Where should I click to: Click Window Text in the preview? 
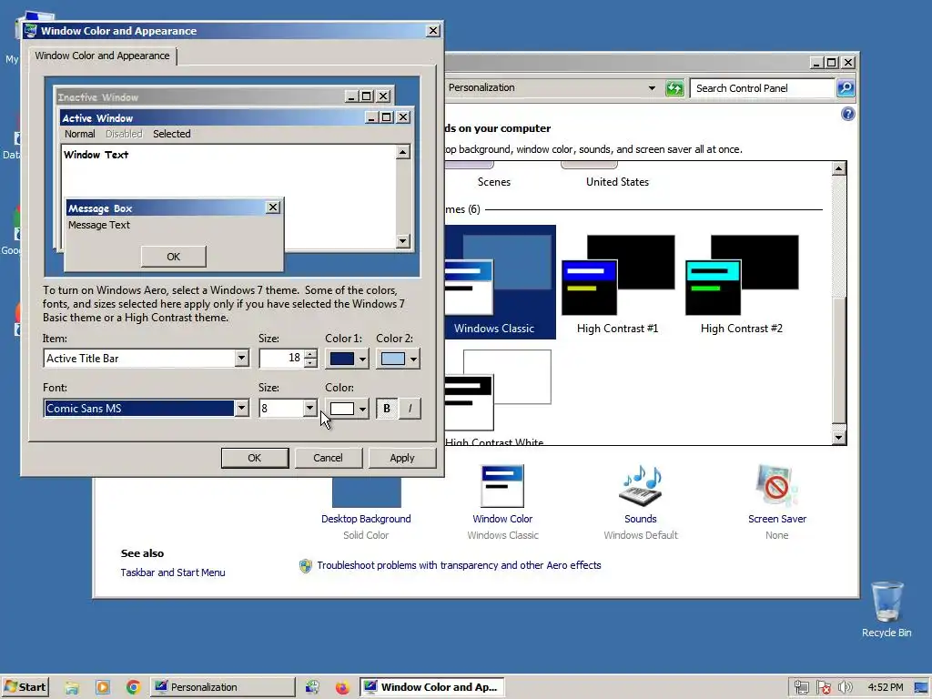pos(96,155)
